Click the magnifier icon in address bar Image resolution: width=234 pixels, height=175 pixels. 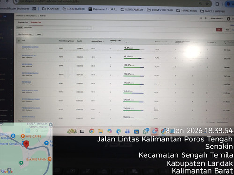(x=201, y=3)
